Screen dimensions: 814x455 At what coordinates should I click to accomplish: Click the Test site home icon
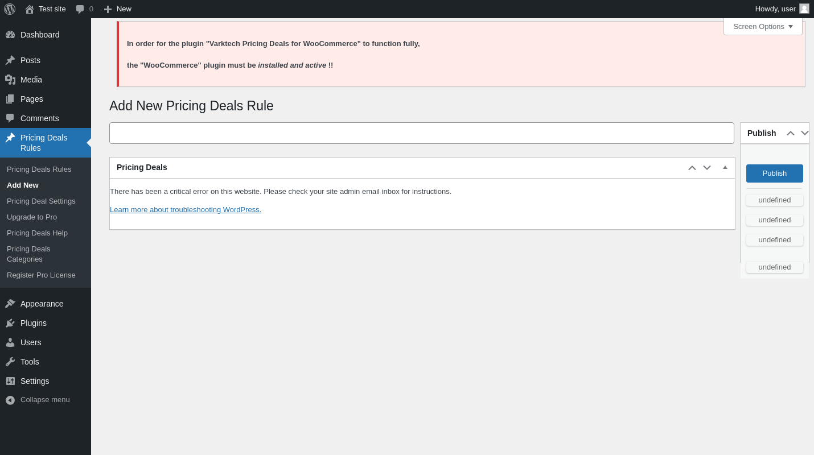[x=30, y=9]
